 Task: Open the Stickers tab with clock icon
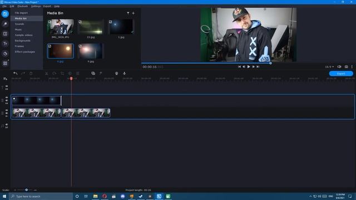5,53
